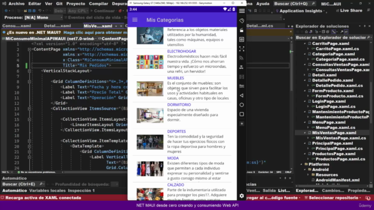Open the DORMITORIO category title
This screenshot has height=210, width=374.
click(179, 105)
